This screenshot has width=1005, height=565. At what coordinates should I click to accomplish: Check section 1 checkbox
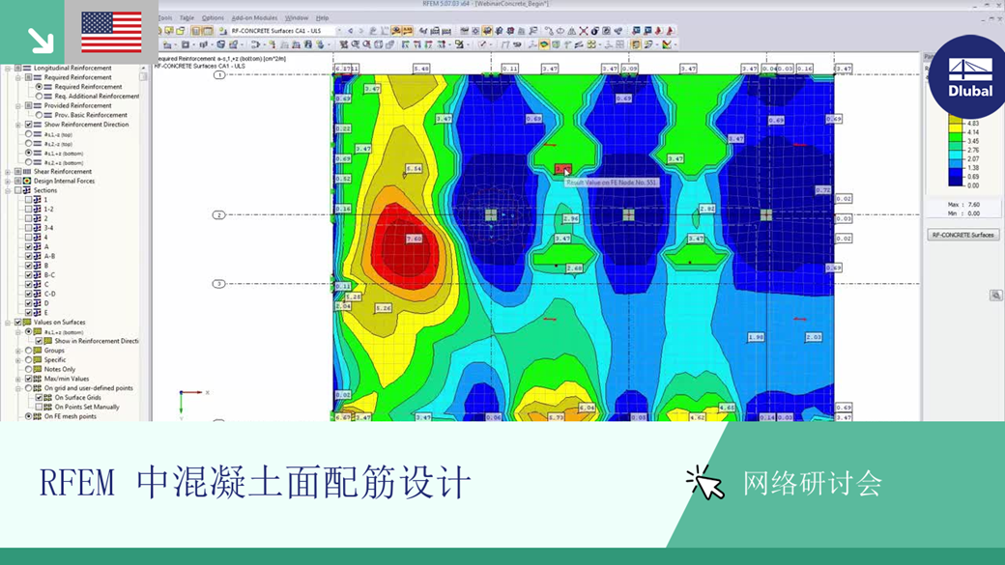(x=28, y=200)
